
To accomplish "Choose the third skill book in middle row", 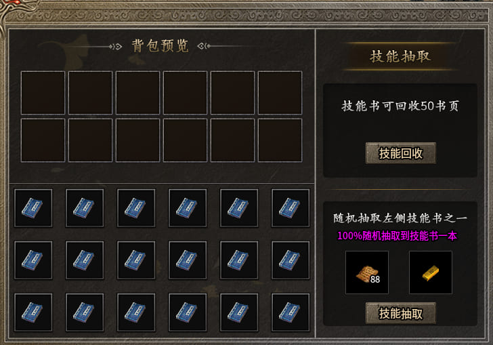I will click(136, 260).
